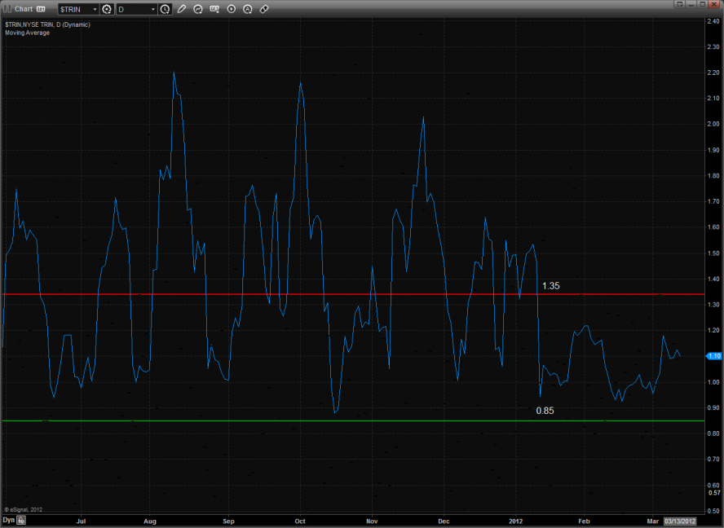This screenshot has width=724, height=528.
Task: Toggle the Dyn scaling icon at bottom left
Action: pyautogui.click(x=22, y=519)
